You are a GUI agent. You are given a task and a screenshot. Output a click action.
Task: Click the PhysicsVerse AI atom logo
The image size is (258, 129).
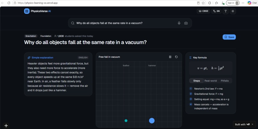pos(27,11)
